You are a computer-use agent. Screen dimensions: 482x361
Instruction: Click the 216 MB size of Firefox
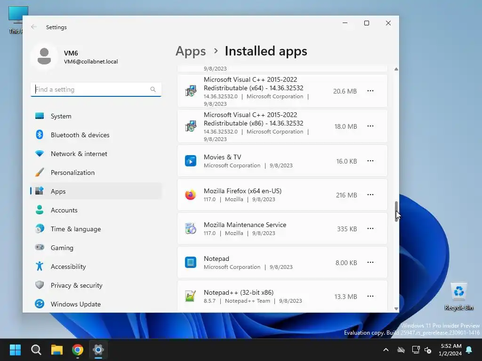point(346,195)
